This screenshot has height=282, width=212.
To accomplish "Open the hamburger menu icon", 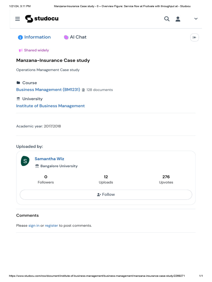I will pos(17,19).
